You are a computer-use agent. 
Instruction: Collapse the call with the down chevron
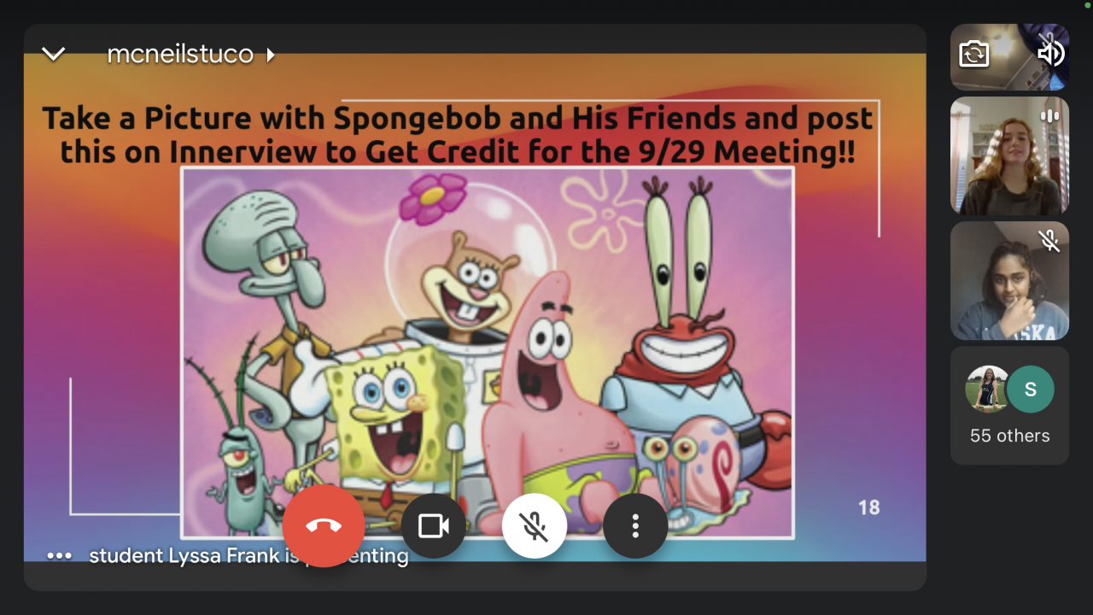54,55
